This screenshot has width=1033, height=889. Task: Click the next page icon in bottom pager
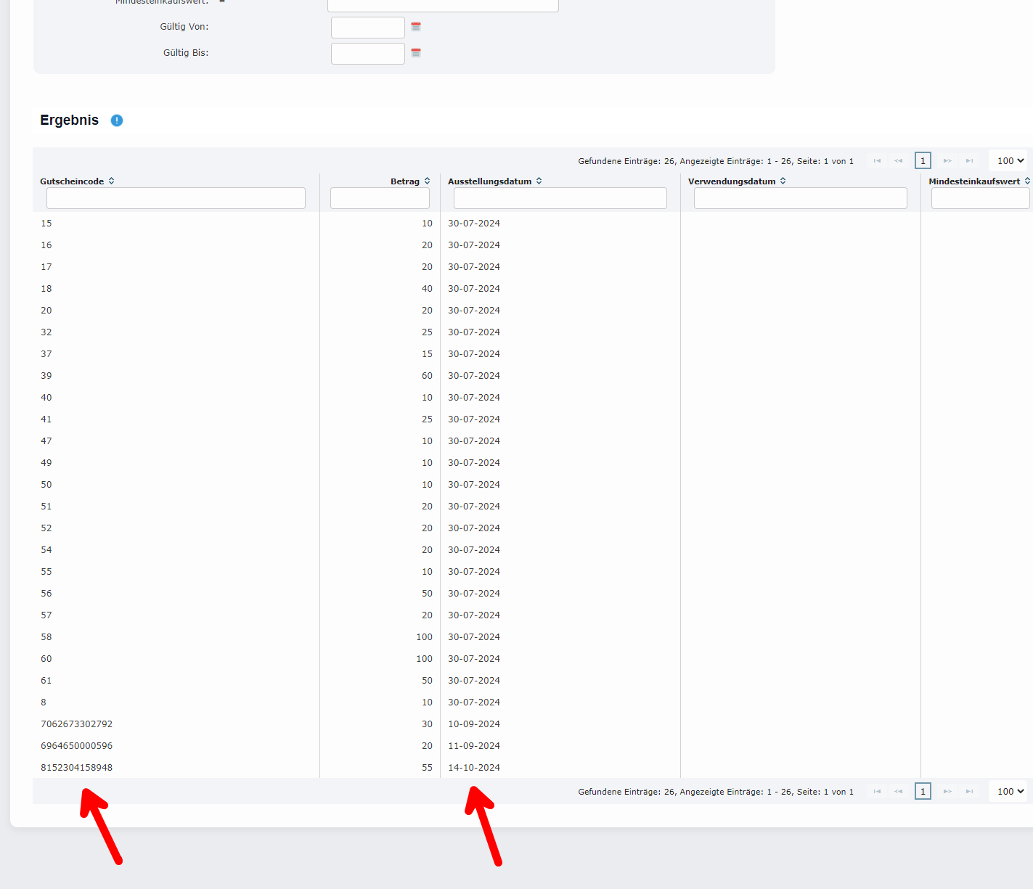pos(947,791)
